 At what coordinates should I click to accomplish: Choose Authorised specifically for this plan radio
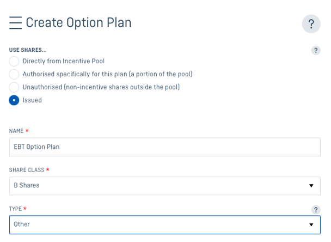[14, 74]
